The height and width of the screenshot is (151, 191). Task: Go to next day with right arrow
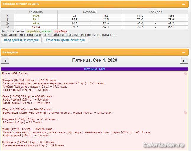(x=184, y=61)
